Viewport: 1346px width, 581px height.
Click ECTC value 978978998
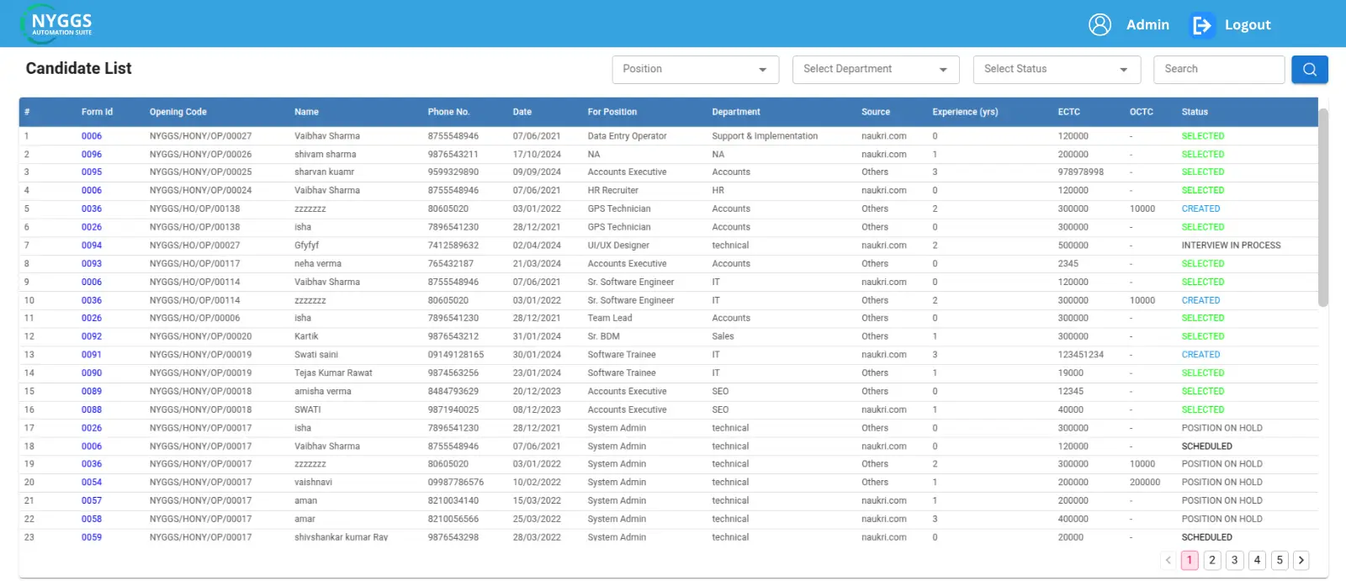[1081, 172]
